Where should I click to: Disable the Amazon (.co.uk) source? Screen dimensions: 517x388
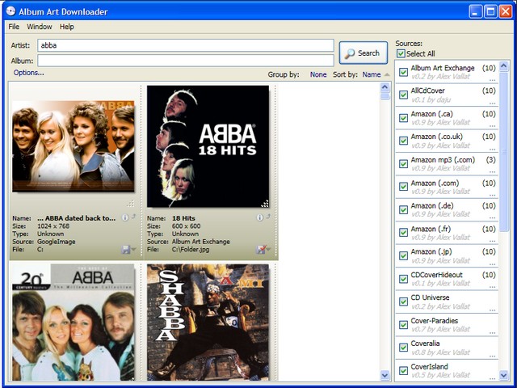pyautogui.click(x=403, y=141)
